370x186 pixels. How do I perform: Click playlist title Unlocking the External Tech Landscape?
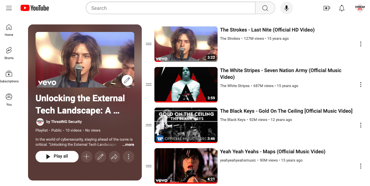pyautogui.click(x=80, y=104)
